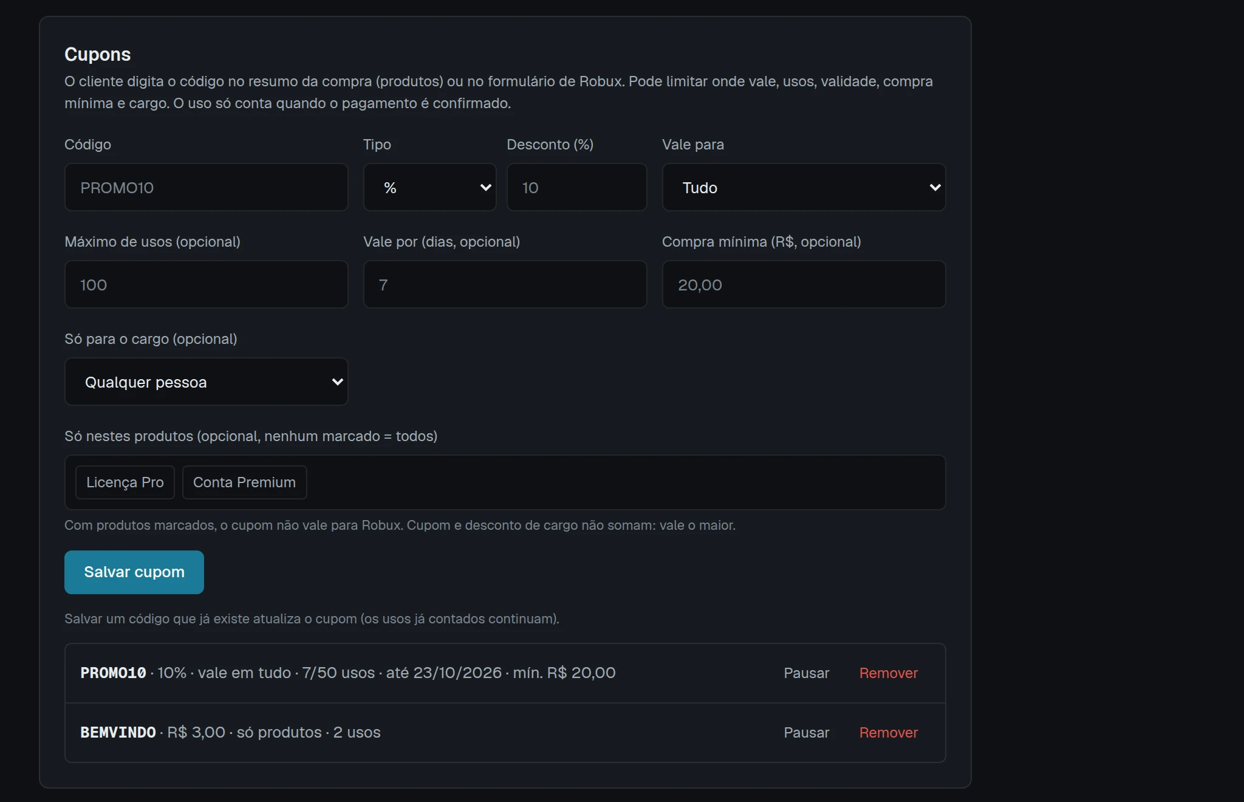Click the 'Com produtos marcados' hint text
This screenshot has height=802, width=1244.
[400, 525]
